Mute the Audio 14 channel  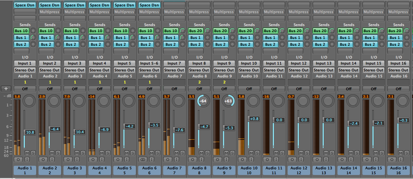[x=351, y=153]
